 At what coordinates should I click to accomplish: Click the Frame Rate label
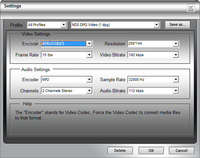[x=27, y=55]
